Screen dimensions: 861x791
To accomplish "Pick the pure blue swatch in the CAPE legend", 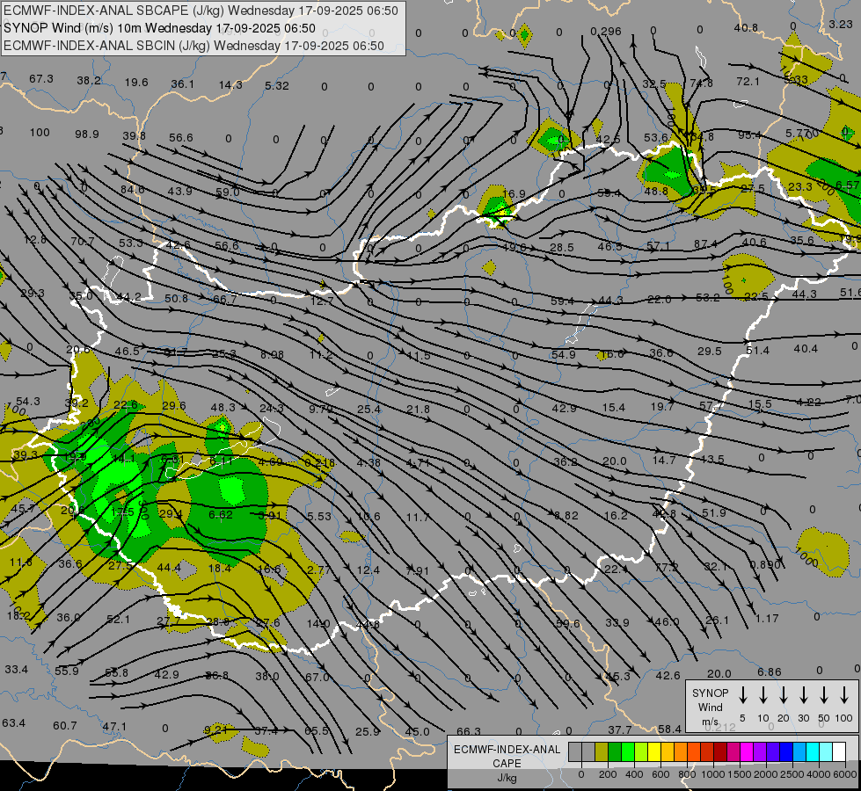I will point(786,752).
